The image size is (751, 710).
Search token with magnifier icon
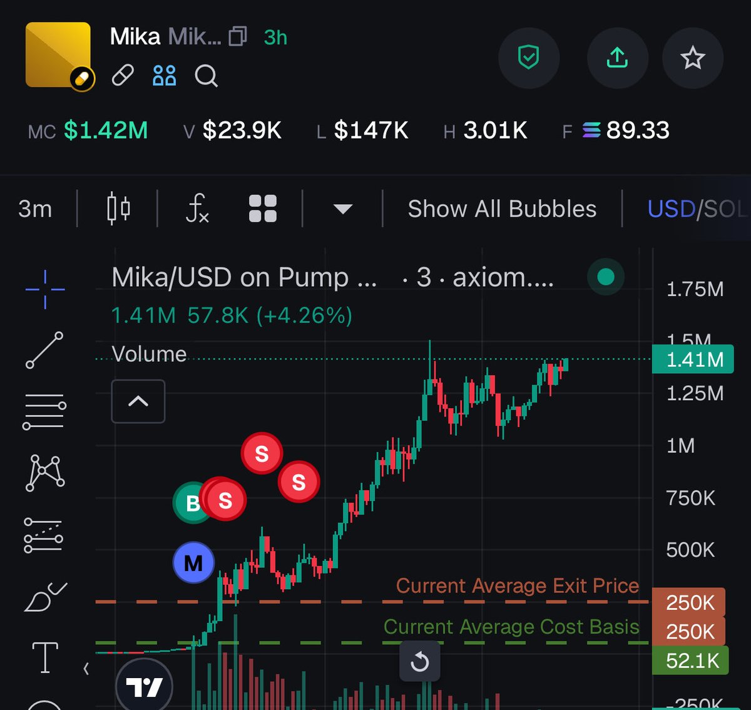click(x=206, y=76)
